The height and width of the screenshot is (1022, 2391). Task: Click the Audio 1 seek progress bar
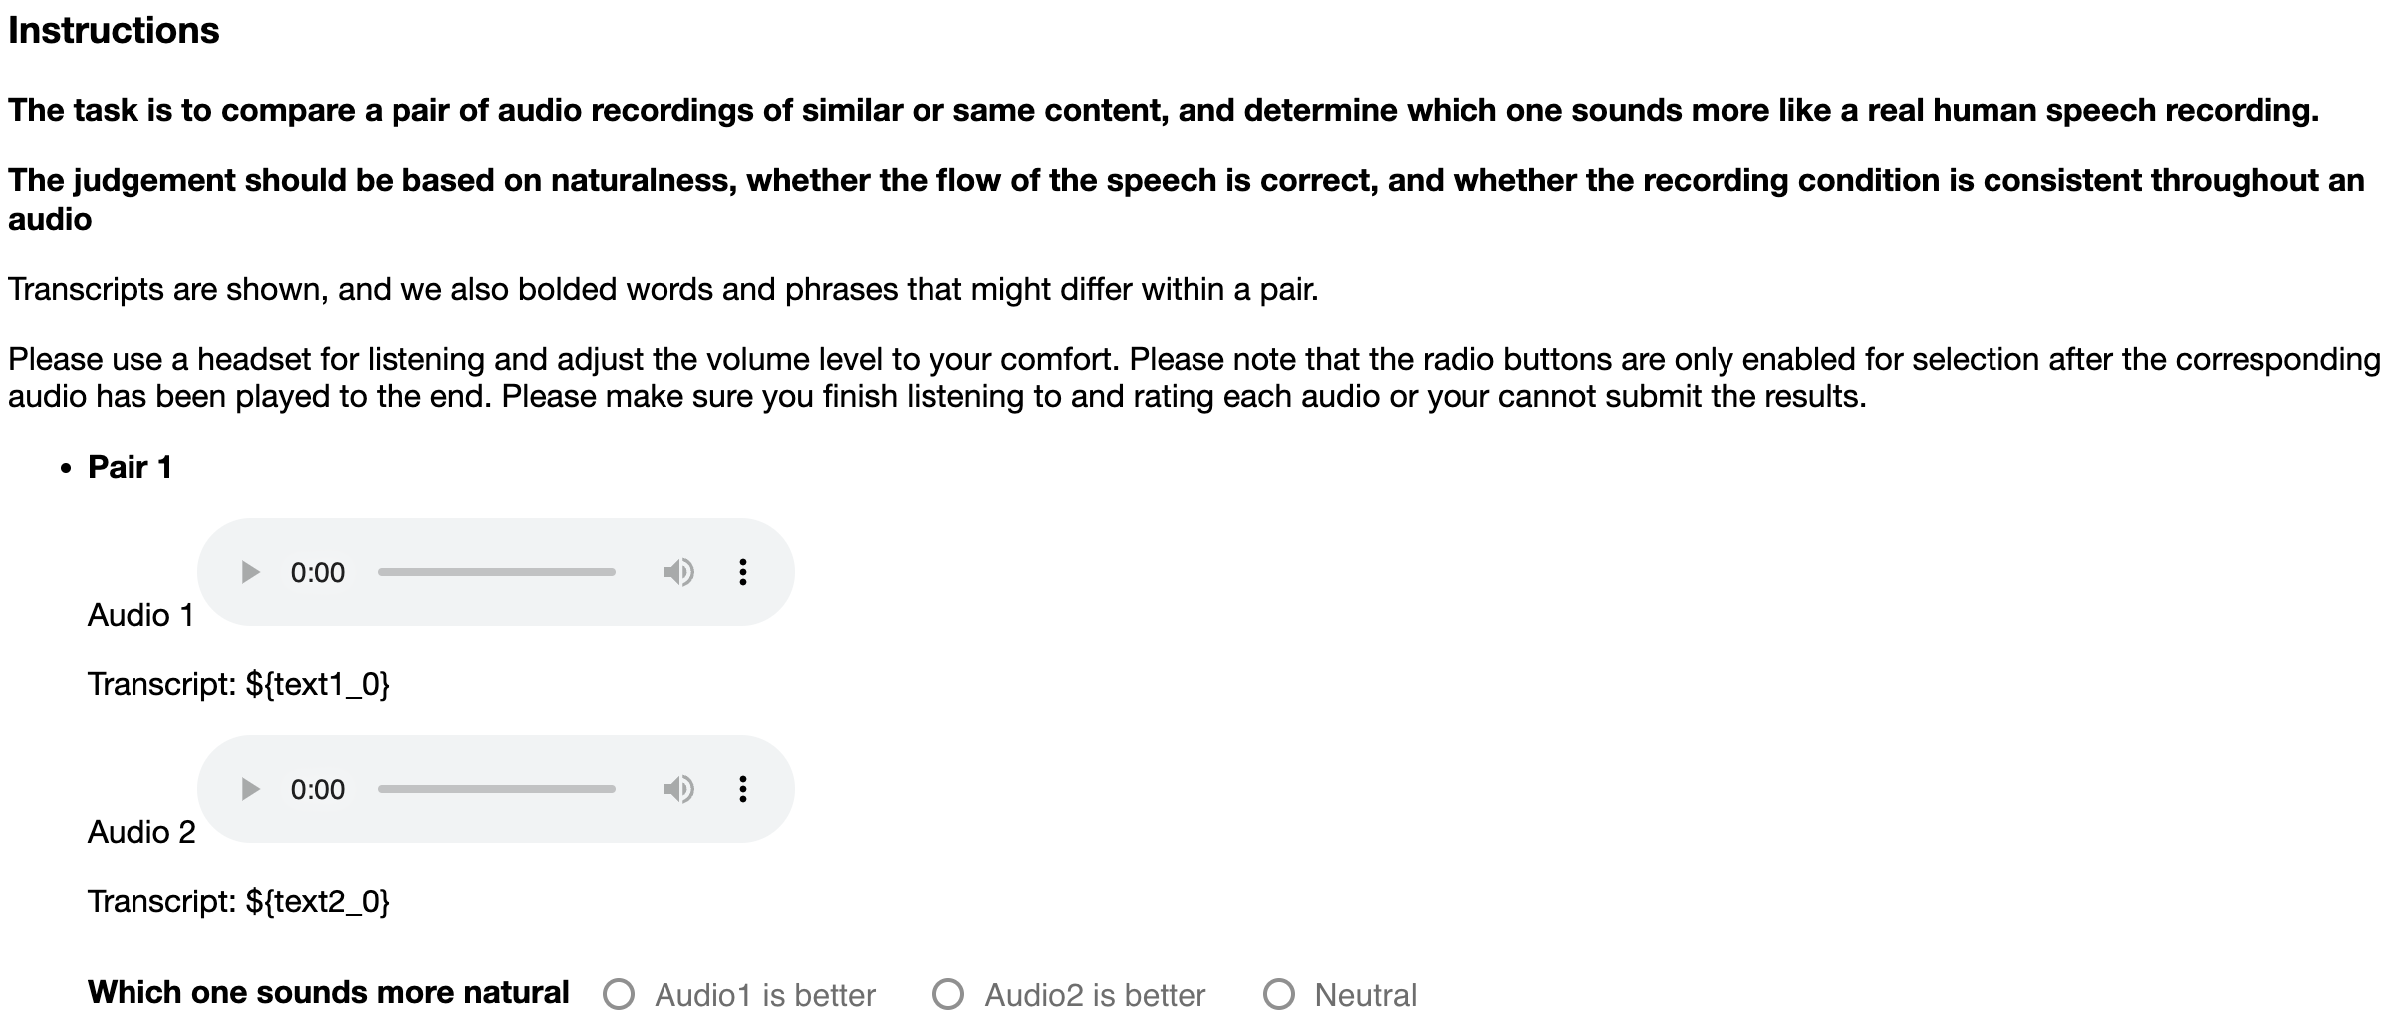(496, 572)
